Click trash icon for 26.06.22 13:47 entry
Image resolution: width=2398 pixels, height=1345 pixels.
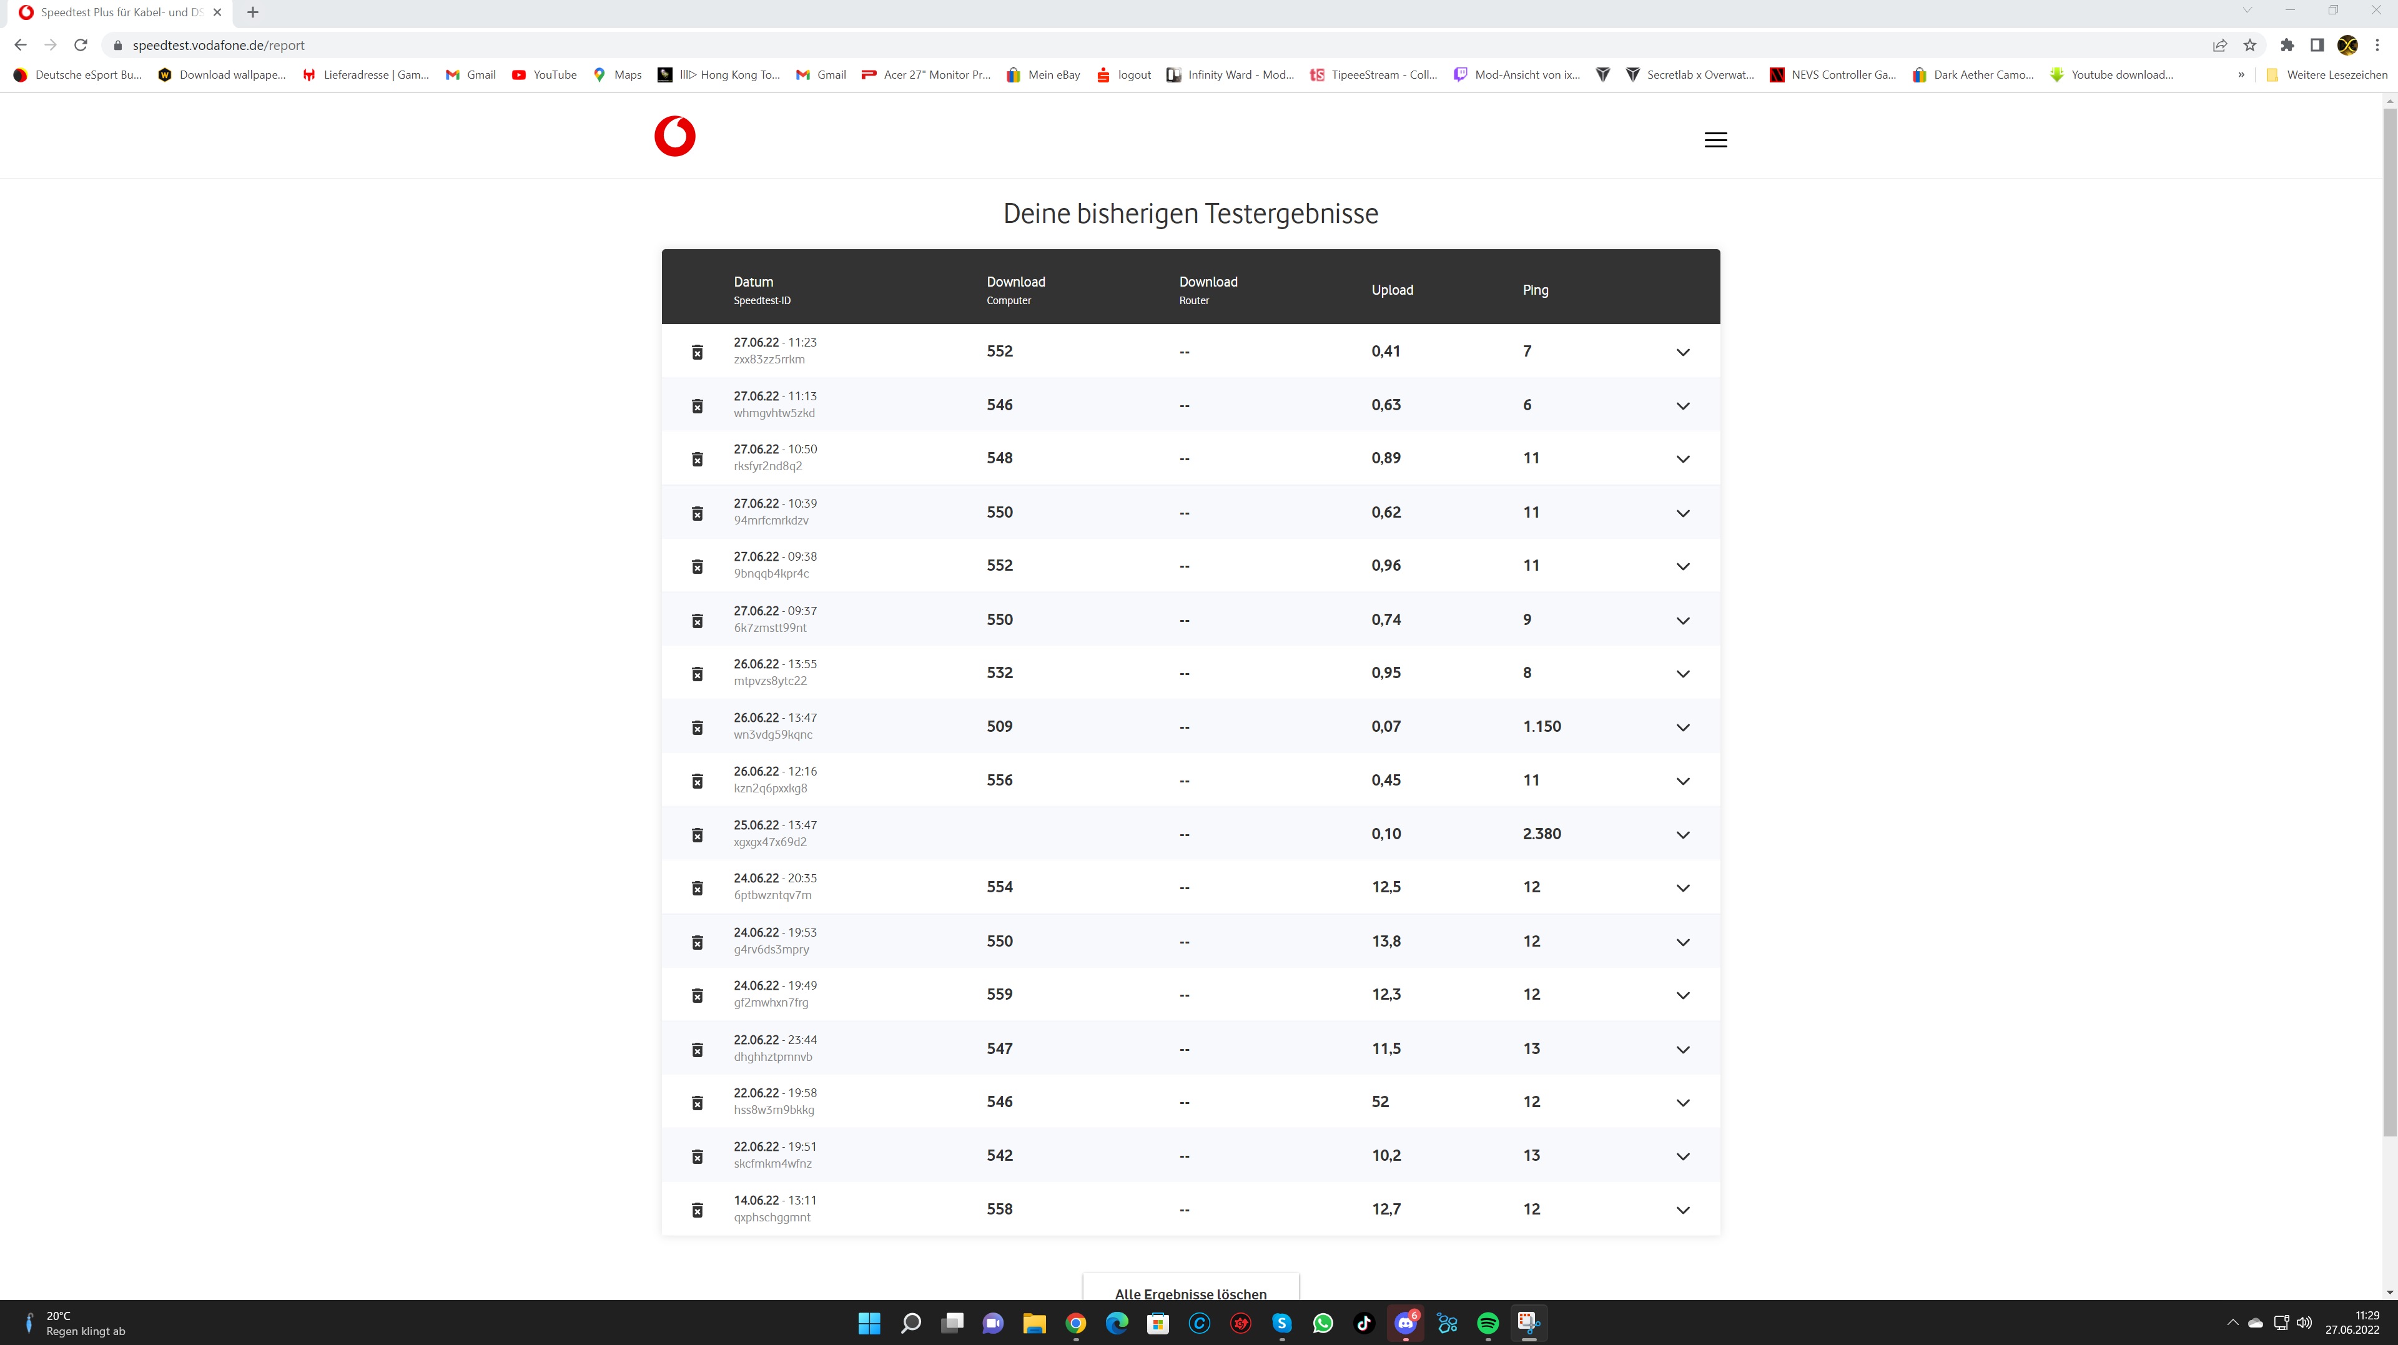698,727
